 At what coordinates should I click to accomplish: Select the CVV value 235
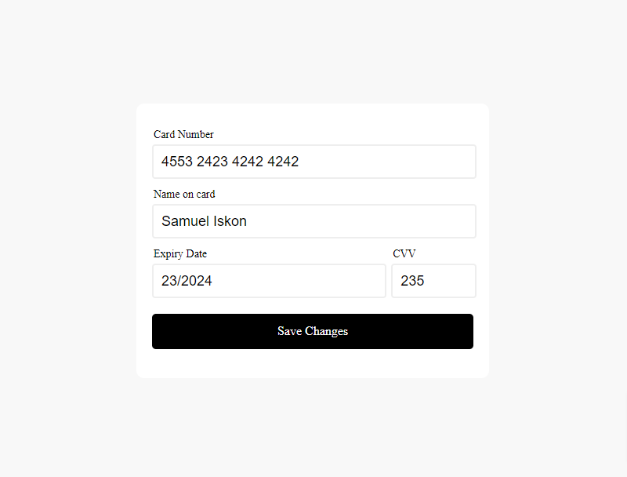click(x=414, y=281)
